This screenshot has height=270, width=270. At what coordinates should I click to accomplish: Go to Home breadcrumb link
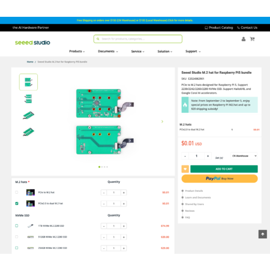pyautogui.click(x=30, y=62)
